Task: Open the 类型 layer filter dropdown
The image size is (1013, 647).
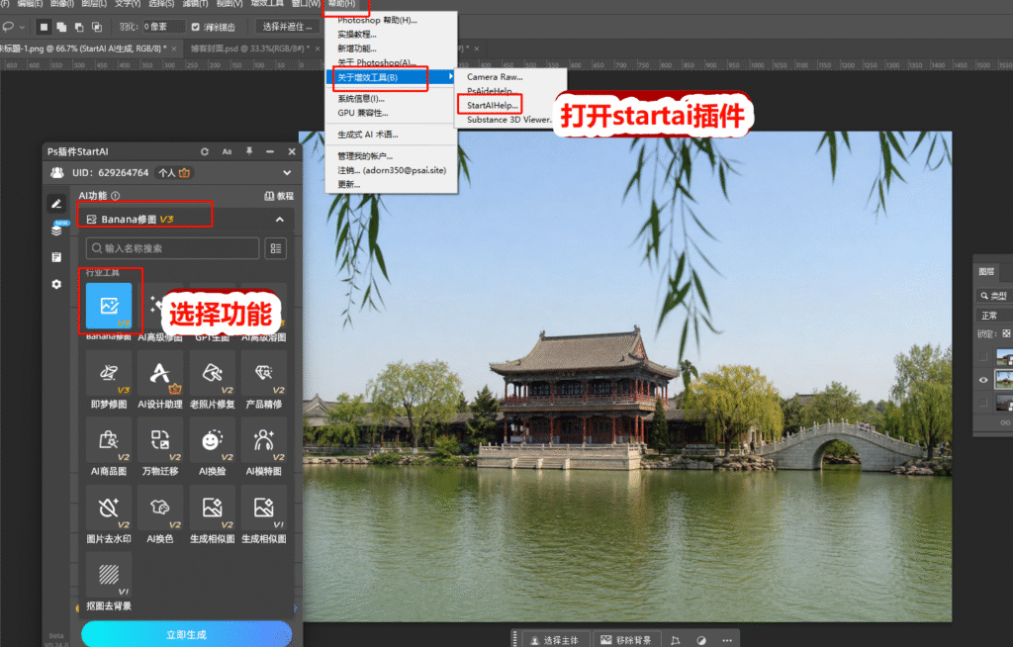Action: tap(993, 296)
